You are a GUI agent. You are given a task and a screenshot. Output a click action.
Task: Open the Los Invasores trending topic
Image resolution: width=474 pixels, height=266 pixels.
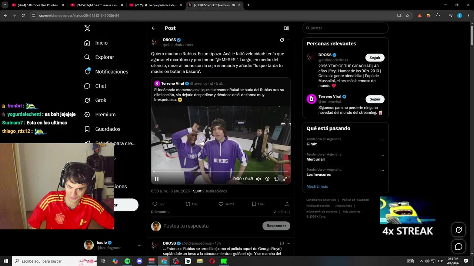[318, 175]
